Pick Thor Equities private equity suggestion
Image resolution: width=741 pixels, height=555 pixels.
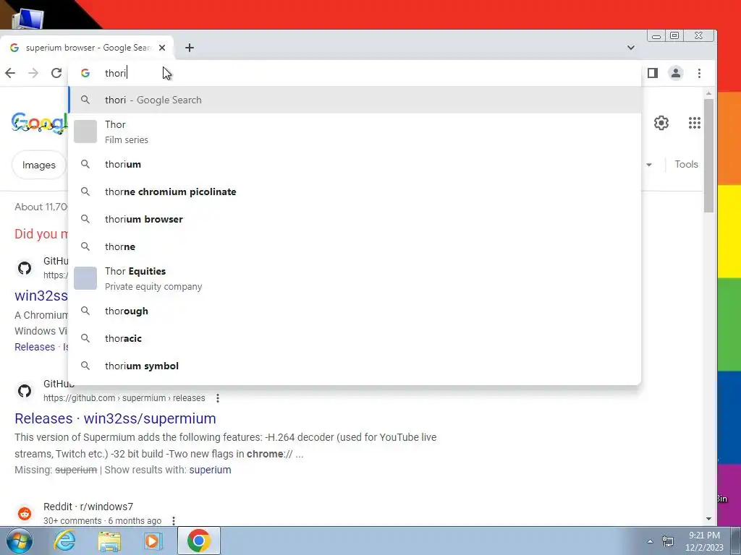(x=355, y=278)
